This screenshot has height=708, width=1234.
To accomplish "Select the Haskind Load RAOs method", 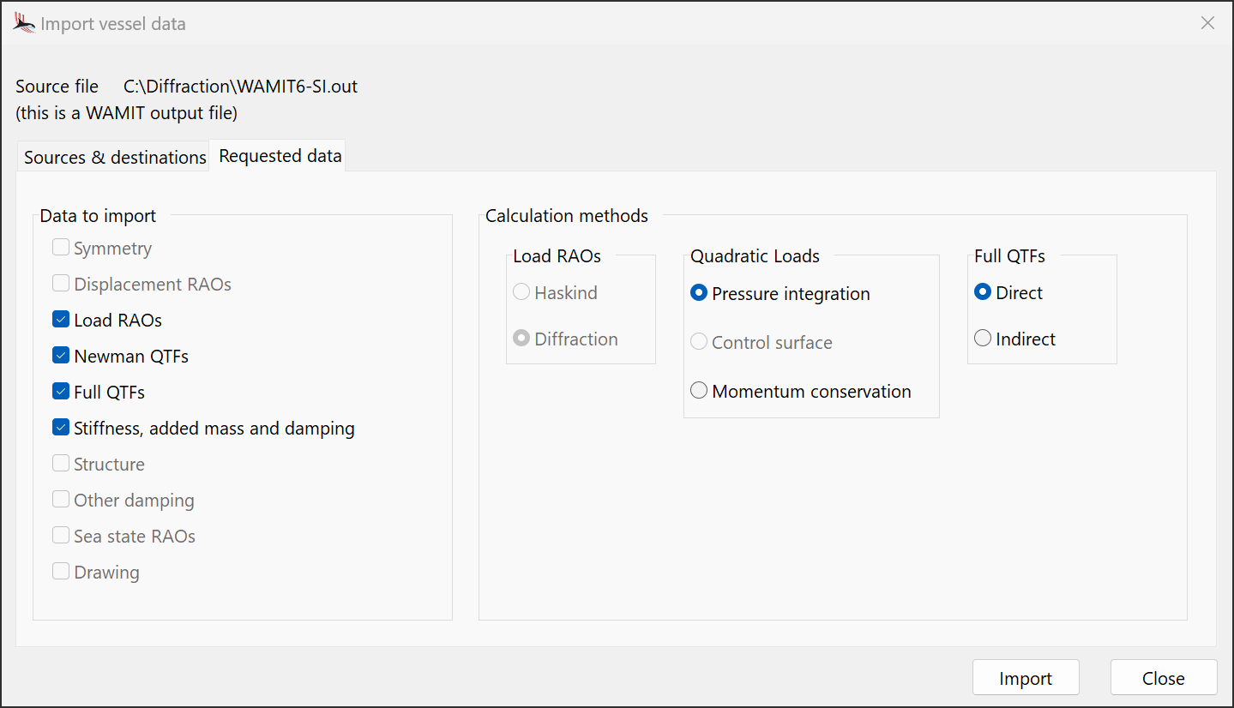I will (x=521, y=291).
